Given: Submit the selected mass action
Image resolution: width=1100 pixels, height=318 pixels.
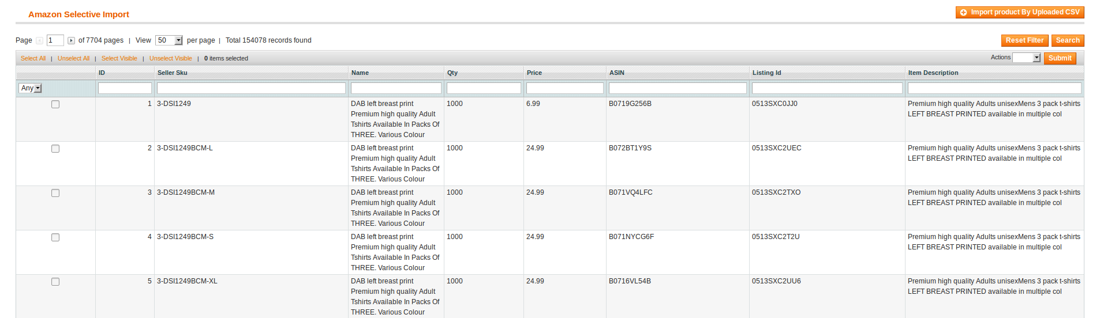Looking at the screenshot, I should click(x=1060, y=58).
